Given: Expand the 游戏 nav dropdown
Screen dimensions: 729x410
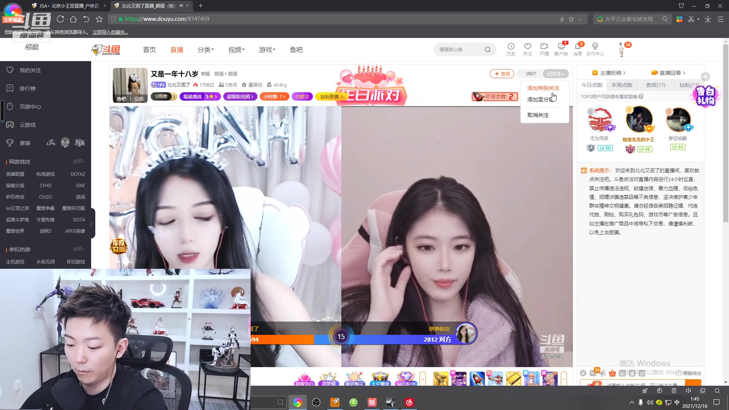Looking at the screenshot, I should [267, 50].
